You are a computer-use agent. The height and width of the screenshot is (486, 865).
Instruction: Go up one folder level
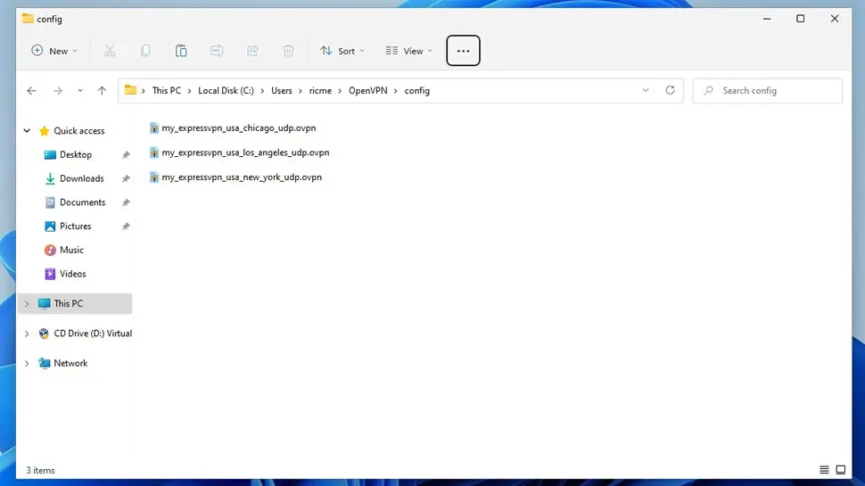coord(102,90)
